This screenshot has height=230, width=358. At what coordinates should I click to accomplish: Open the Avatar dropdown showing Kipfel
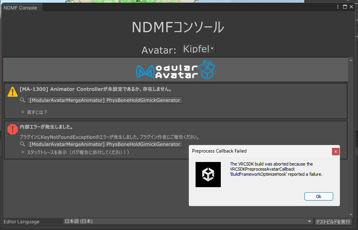tap(198, 49)
